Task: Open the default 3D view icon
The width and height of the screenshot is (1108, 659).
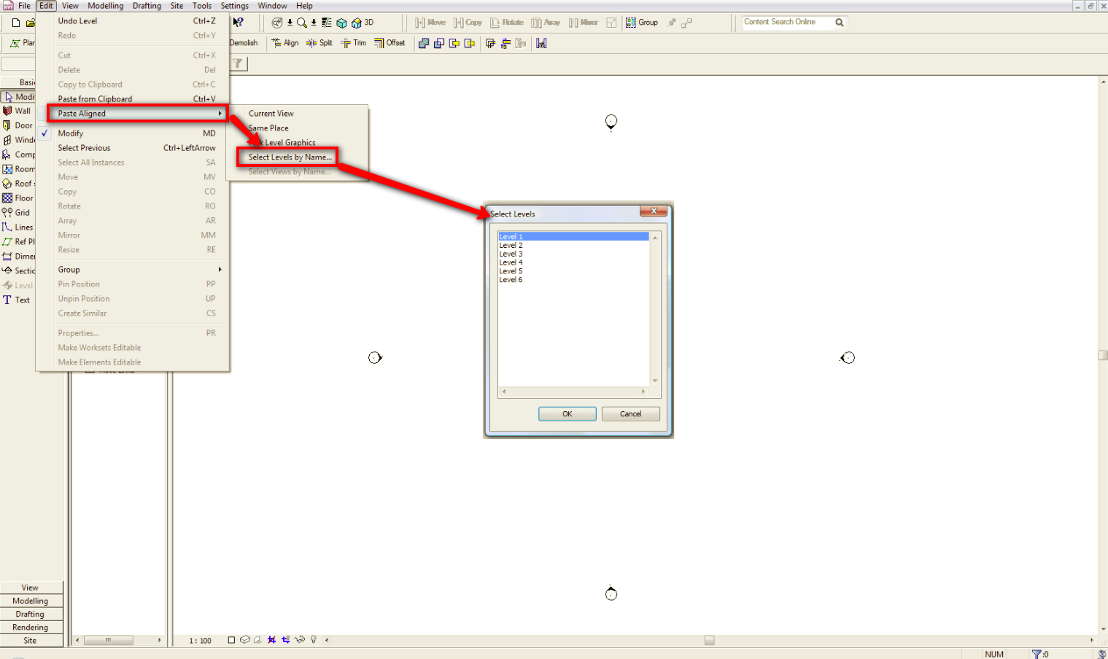Action: click(x=363, y=23)
